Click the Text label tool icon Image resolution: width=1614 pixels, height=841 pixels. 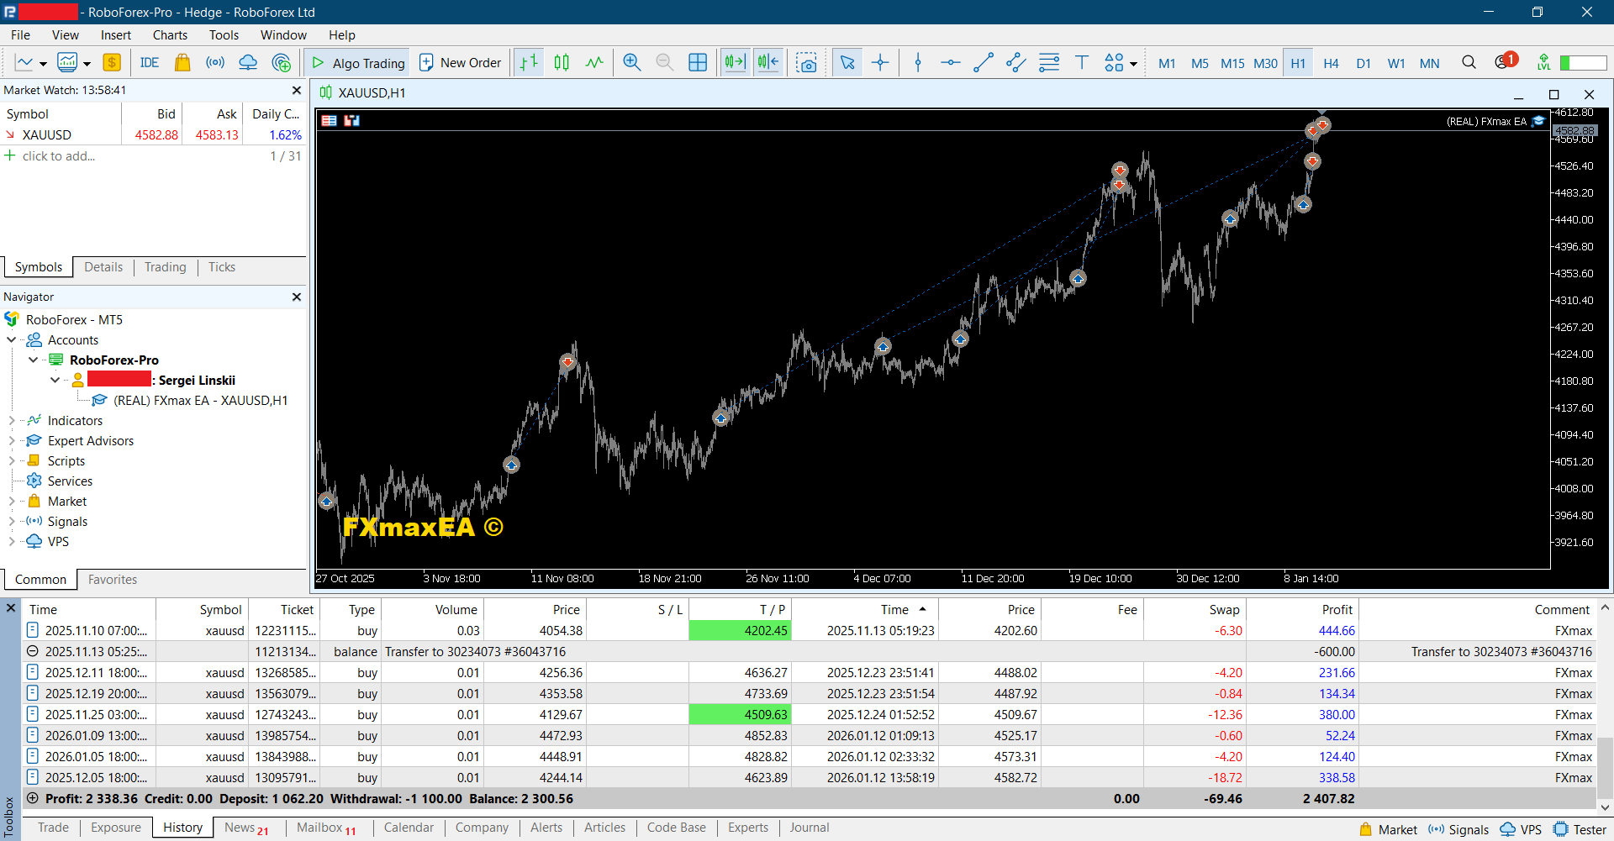[x=1082, y=63]
